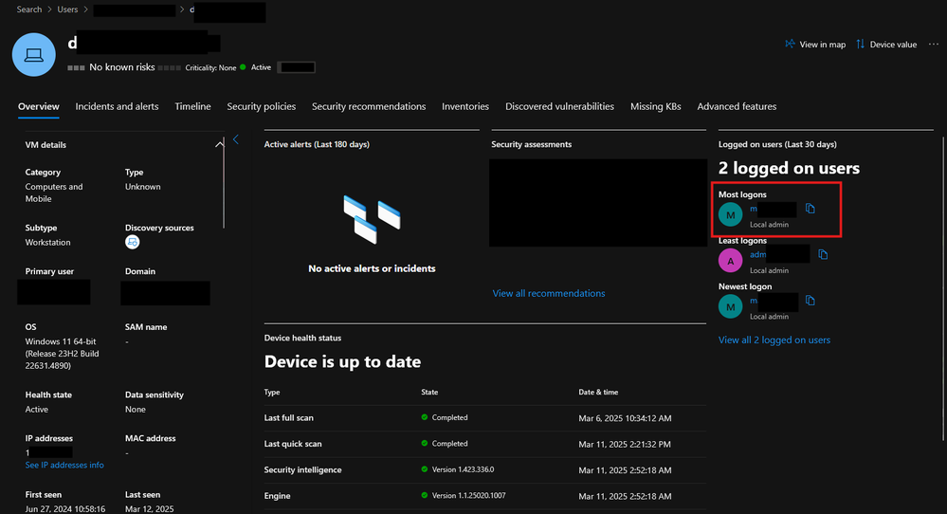Image resolution: width=947 pixels, height=514 pixels.
Task: Click Criticality: None label
Action: (x=210, y=67)
